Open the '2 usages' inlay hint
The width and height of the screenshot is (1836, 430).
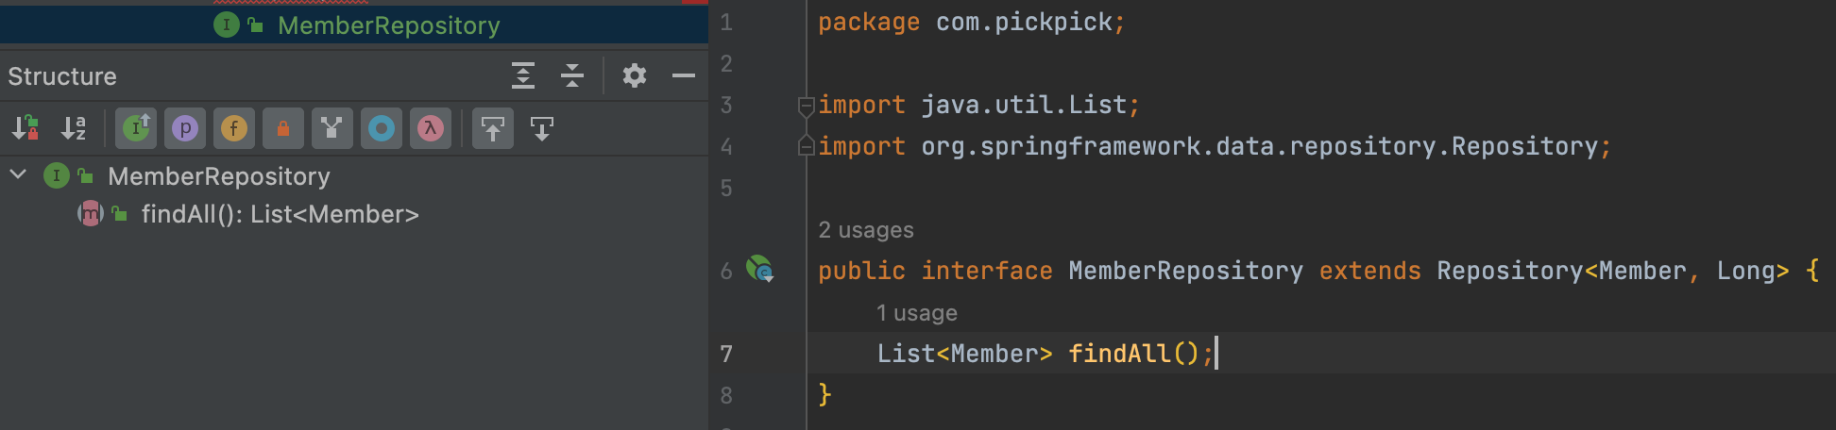(866, 230)
